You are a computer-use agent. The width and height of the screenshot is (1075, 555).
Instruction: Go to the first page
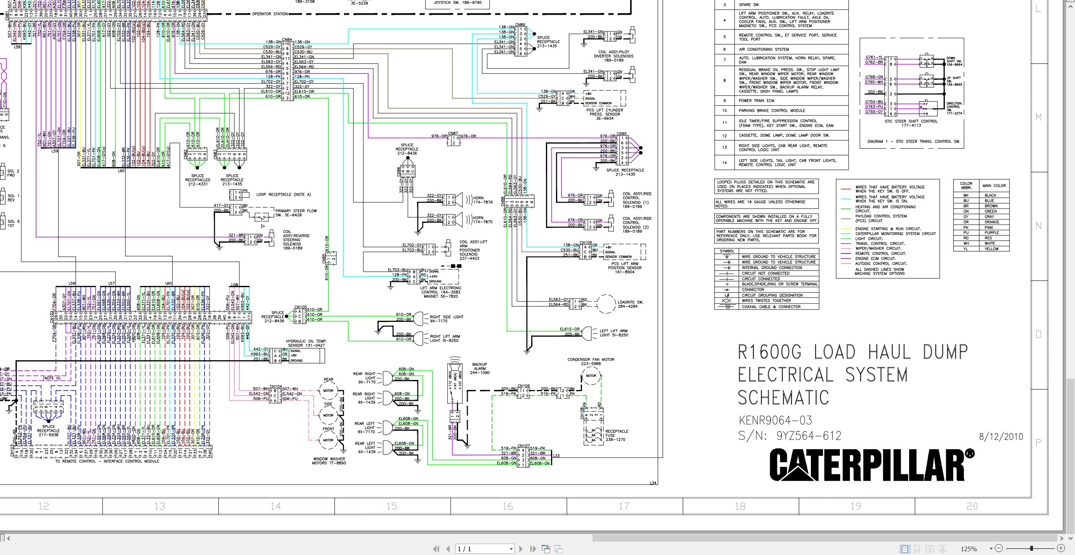tap(436, 549)
